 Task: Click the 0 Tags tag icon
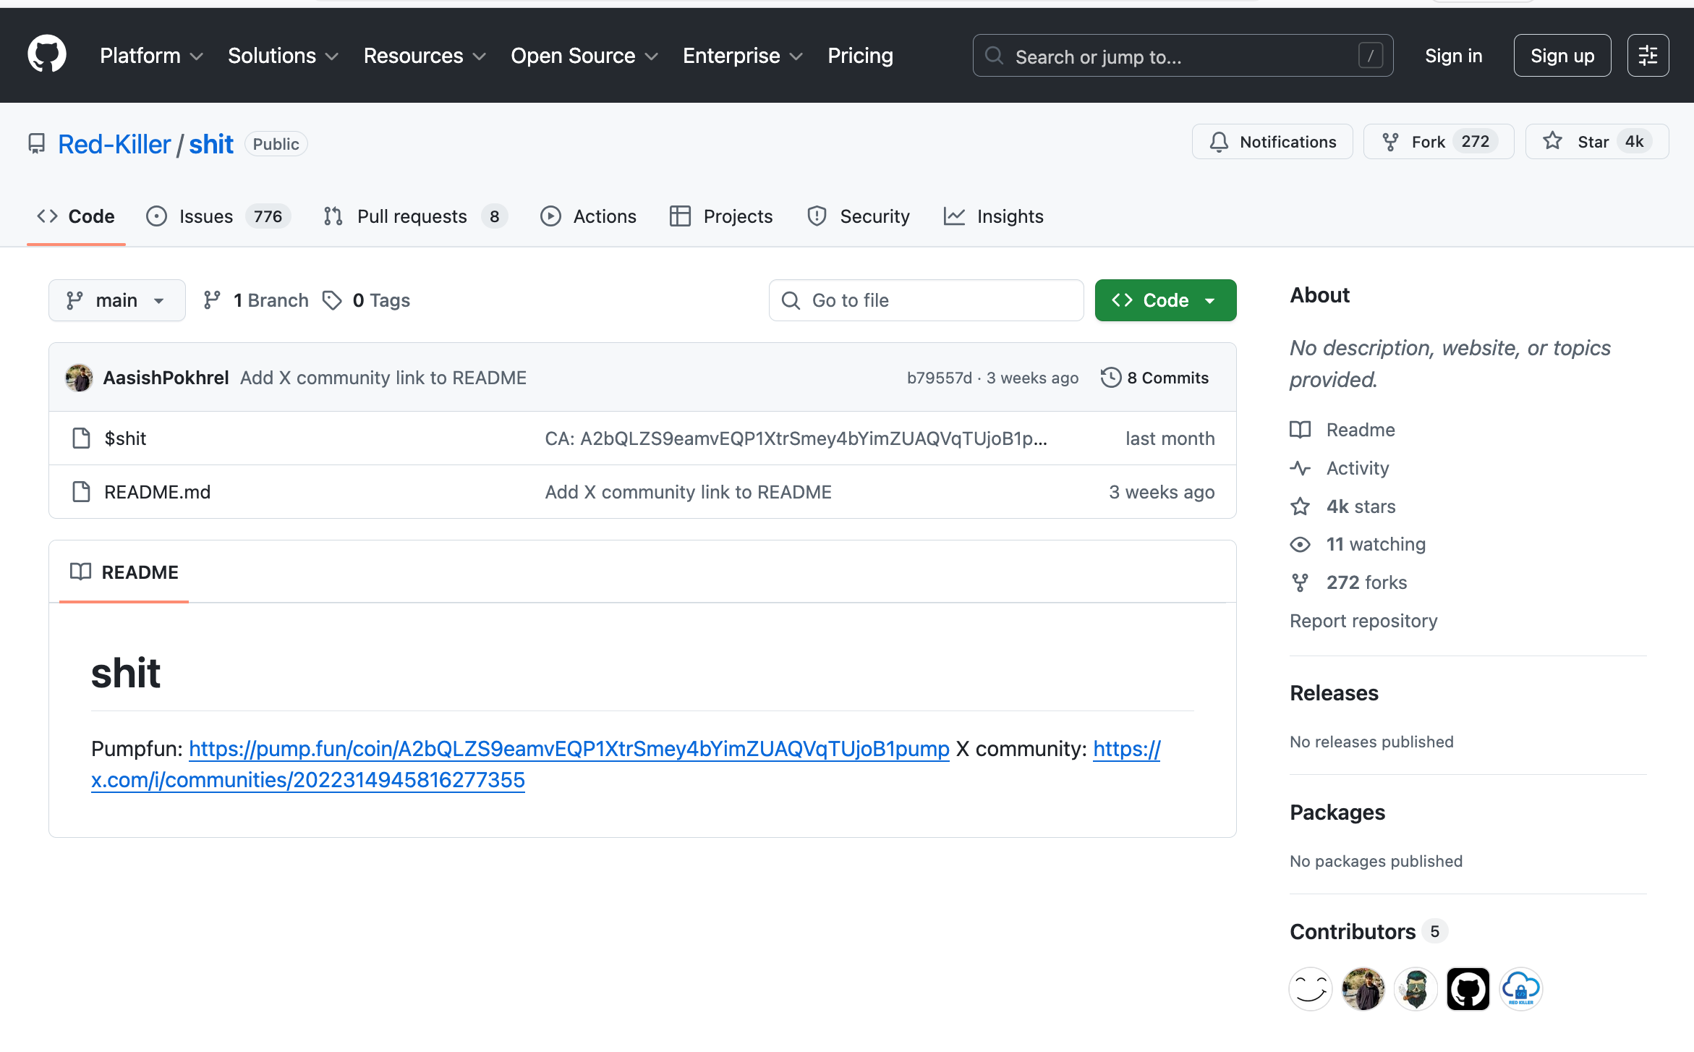(x=332, y=300)
